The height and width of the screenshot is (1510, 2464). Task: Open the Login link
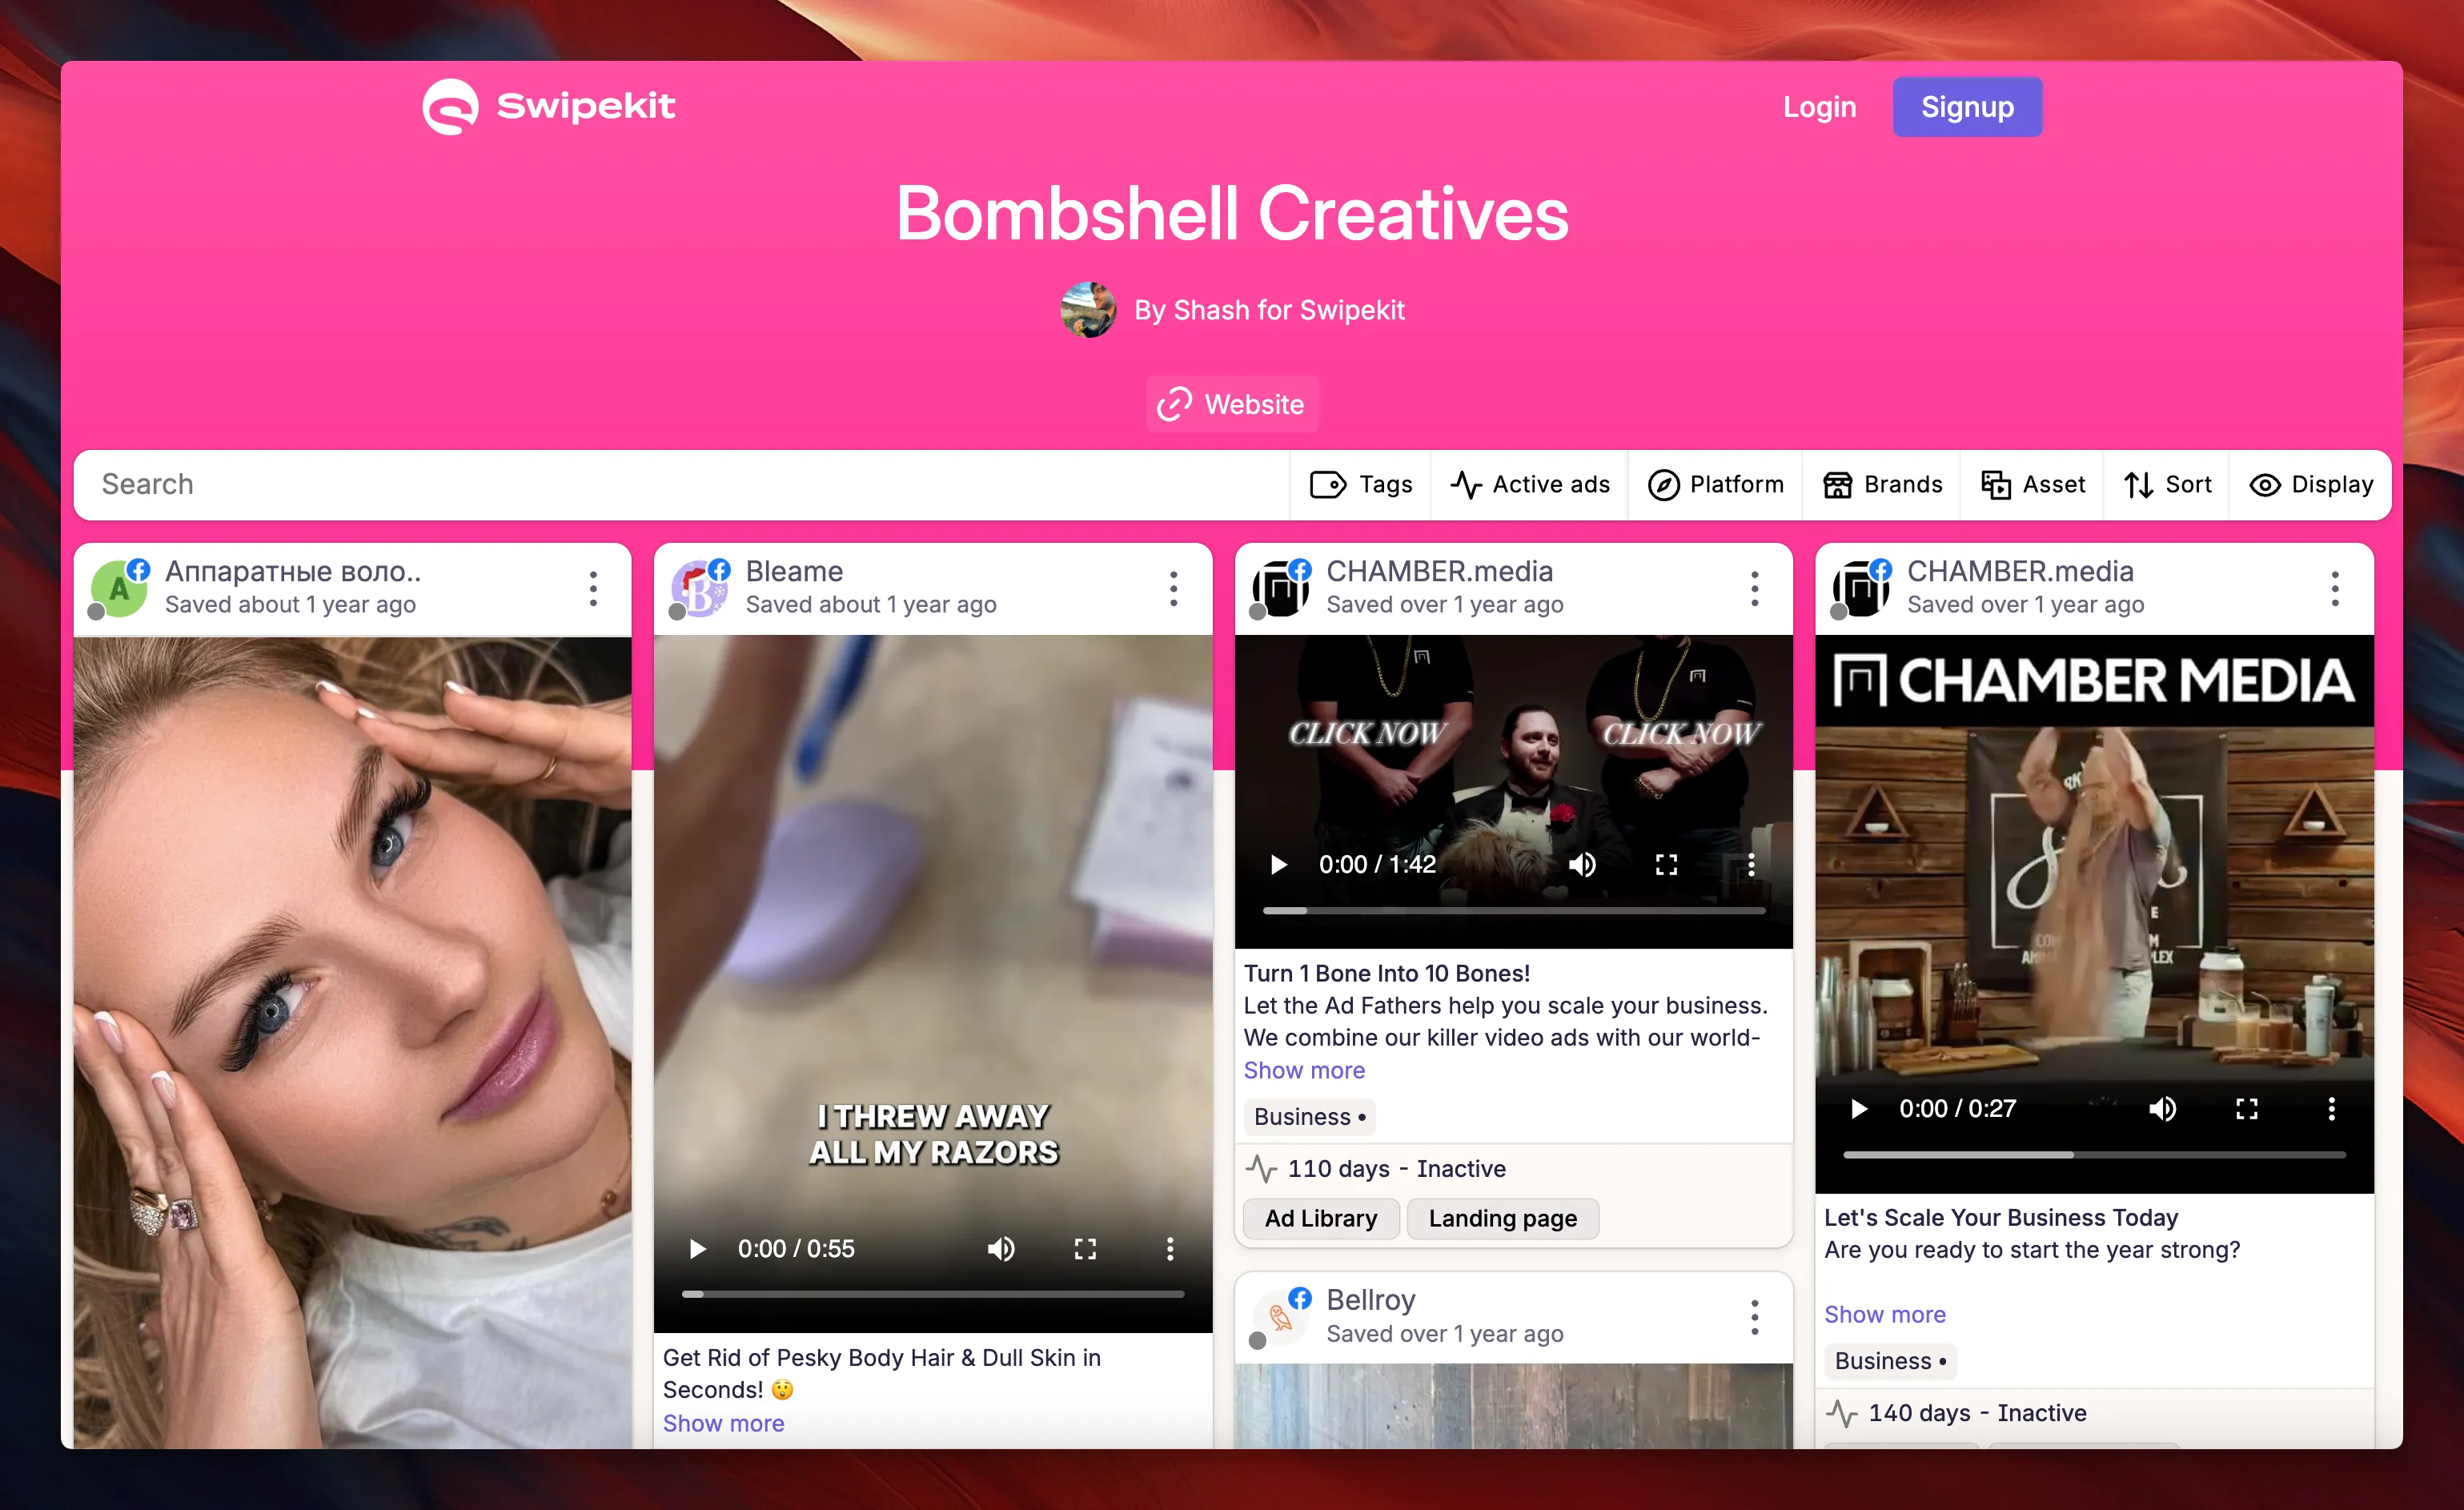[1819, 107]
